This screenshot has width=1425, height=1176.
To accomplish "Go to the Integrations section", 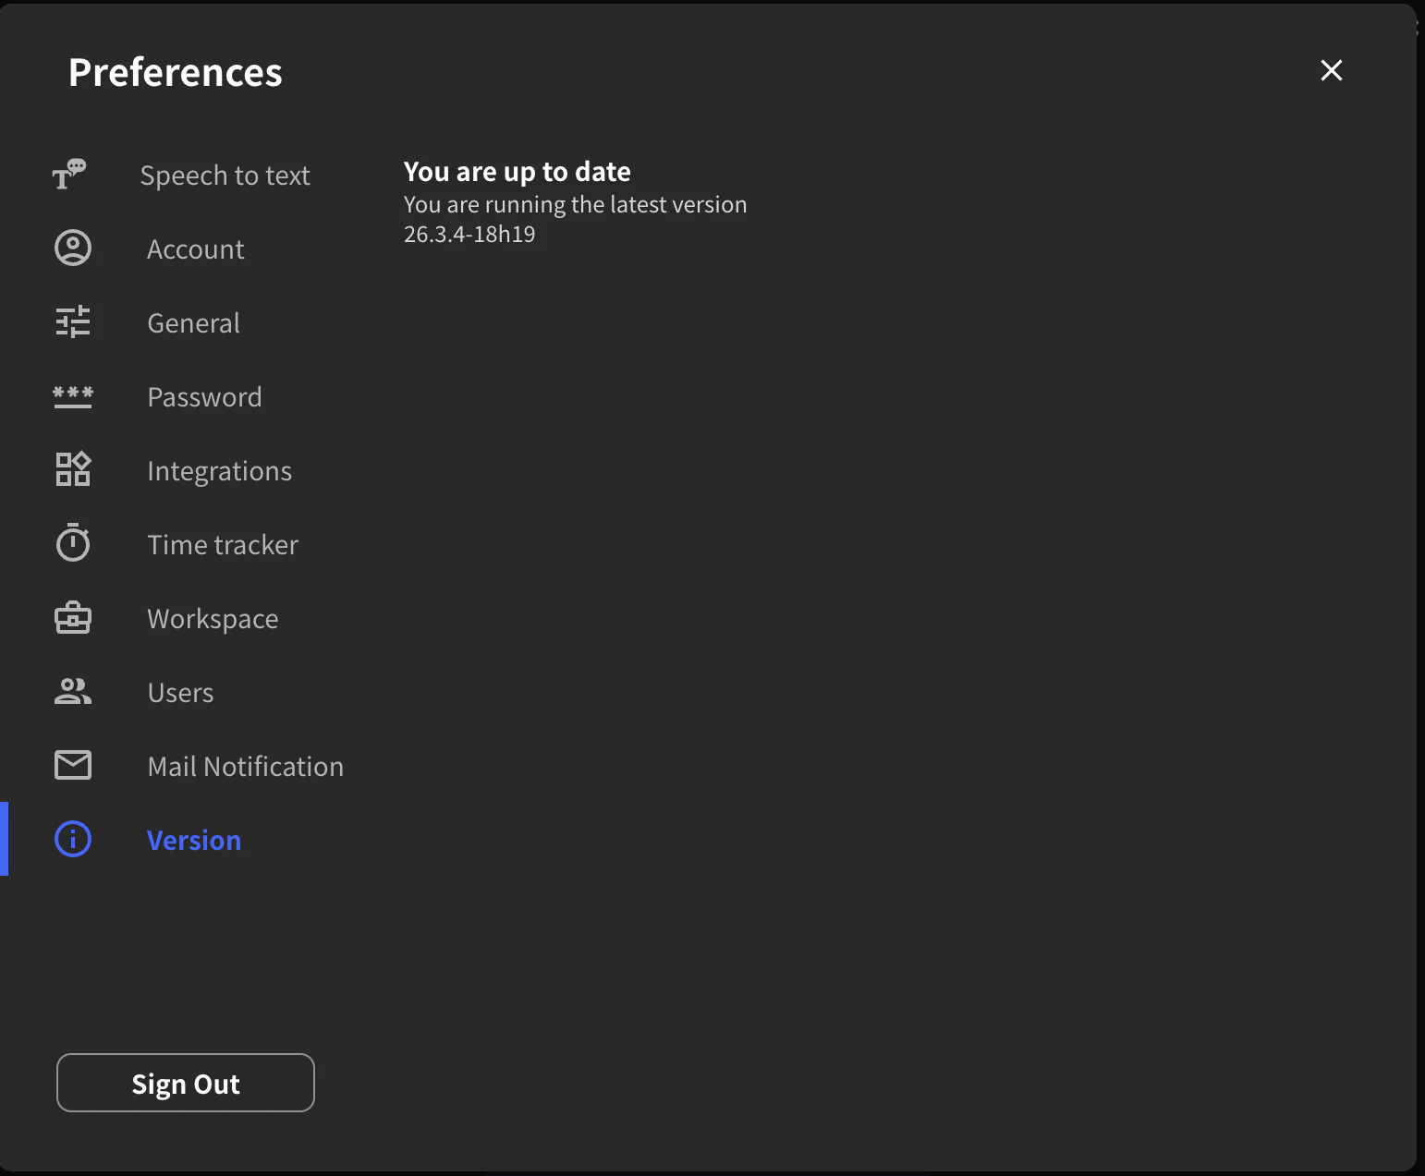I will (219, 469).
